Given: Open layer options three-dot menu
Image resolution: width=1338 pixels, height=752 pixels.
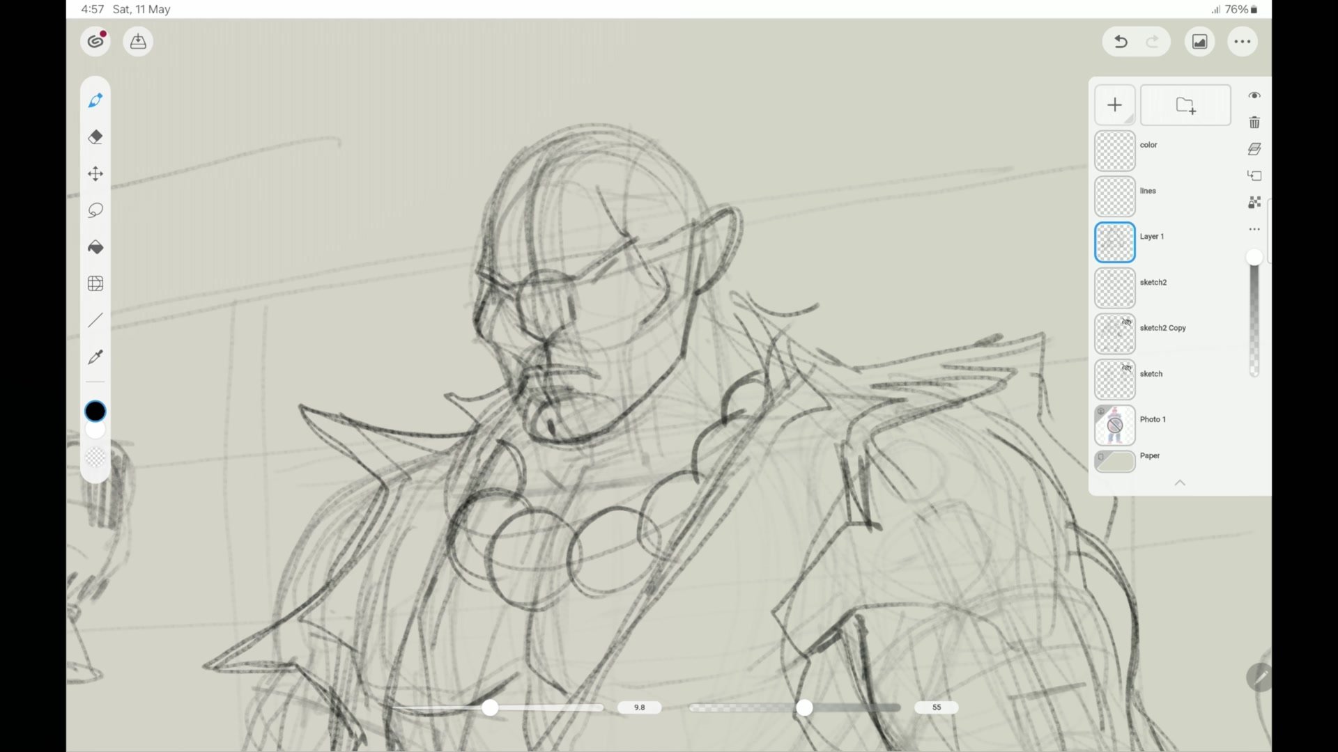Looking at the screenshot, I should 1254,229.
